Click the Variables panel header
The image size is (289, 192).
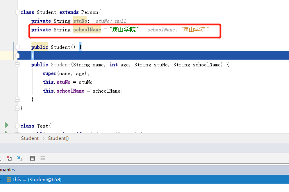pos(145,170)
